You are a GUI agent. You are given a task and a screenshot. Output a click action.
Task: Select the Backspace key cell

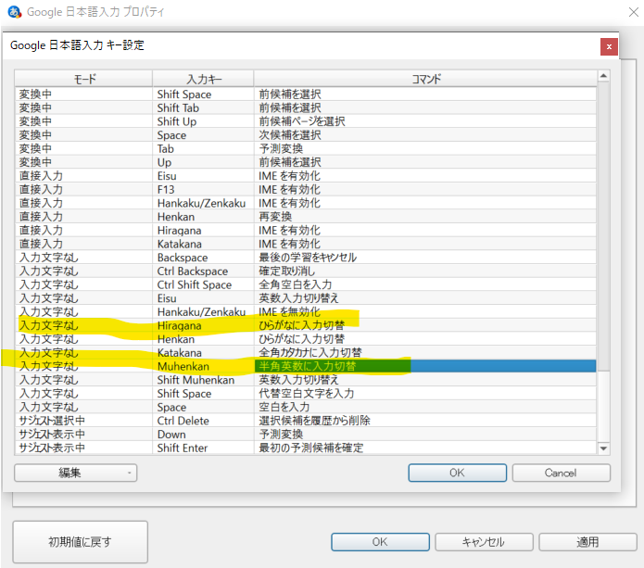pos(203,257)
